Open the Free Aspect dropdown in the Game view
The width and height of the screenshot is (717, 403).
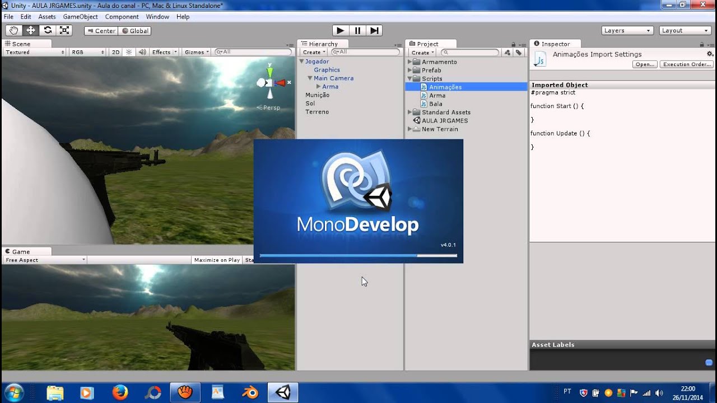click(x=45, y=260)
